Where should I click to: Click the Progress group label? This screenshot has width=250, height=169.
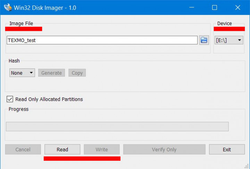(x=18, y=109)
